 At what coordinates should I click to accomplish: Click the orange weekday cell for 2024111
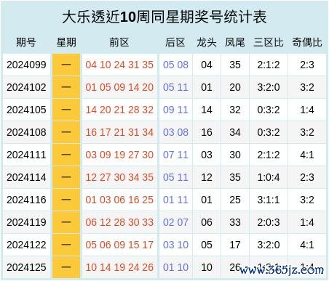tap(66, 155)
